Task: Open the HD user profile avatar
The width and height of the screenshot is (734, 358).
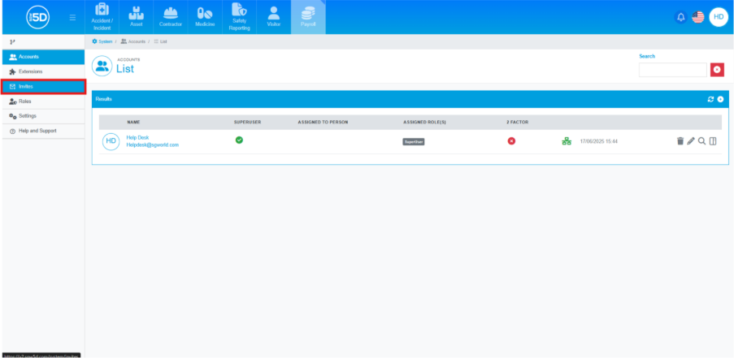Action: 719,17
